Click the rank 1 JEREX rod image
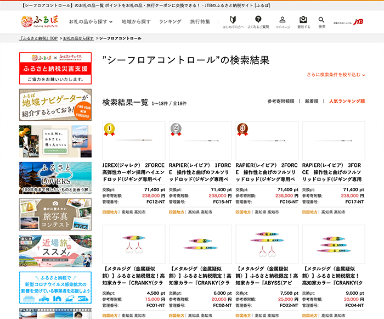This screenshot has height=319, width=384. coord(134,141)
